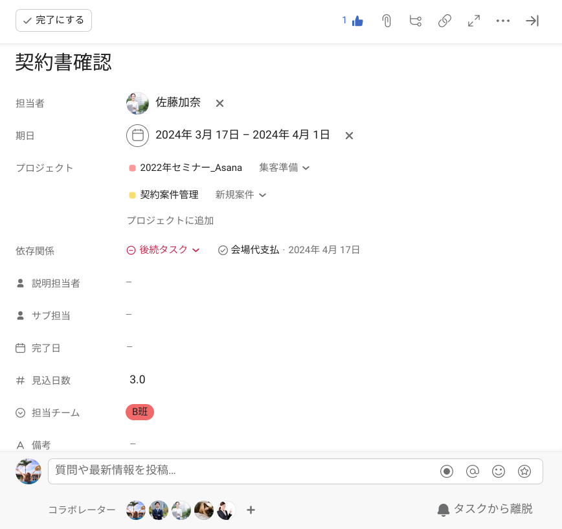Remove assignee 佐藤加奈 with the X
Image resolution: width=562 pixels, height=529 pixels.
(x=219, y=103)
